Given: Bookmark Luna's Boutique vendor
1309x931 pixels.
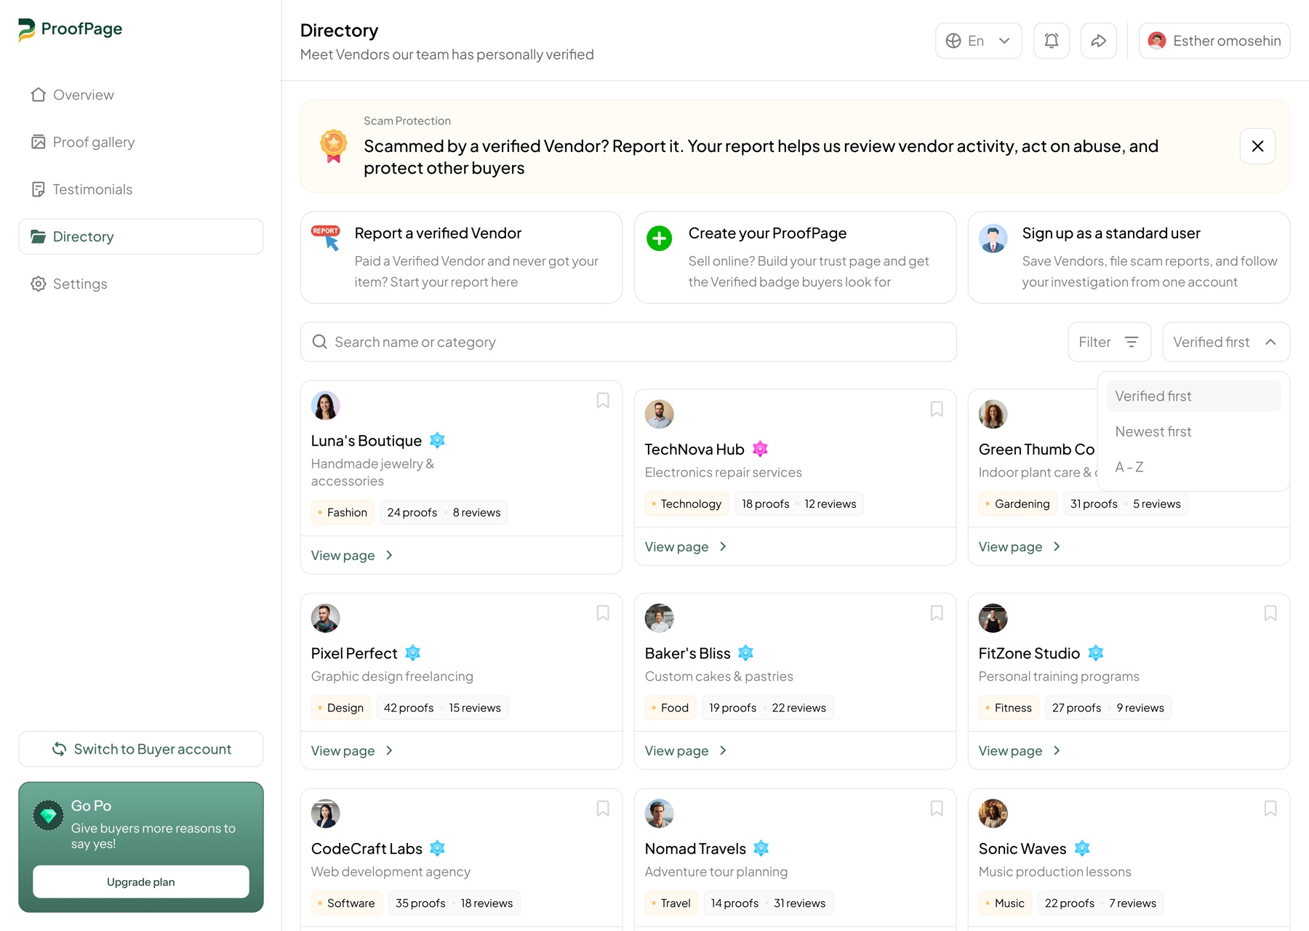Looking at the screenshot, I should point(603,401).
